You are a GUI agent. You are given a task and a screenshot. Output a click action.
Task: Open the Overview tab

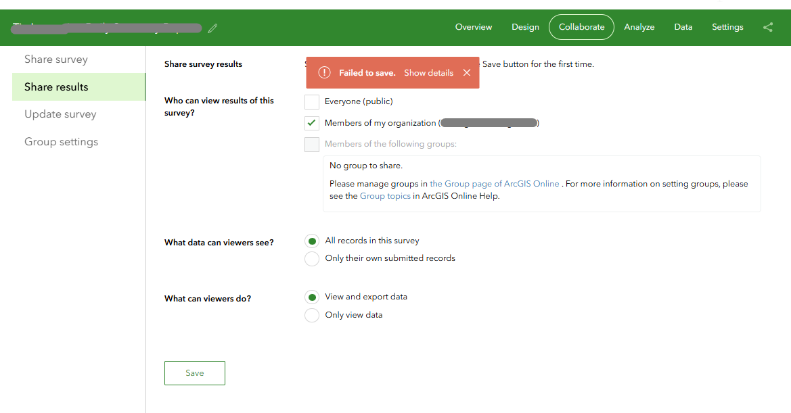pyautogui.click(x=473, y=27)
